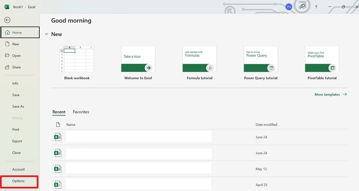Open Help question mark icon
Screen dimensions: 359x191
pyautogui.click(x=316, y=7)
